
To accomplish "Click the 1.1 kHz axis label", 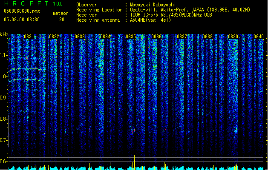I will tap(3, 55).
